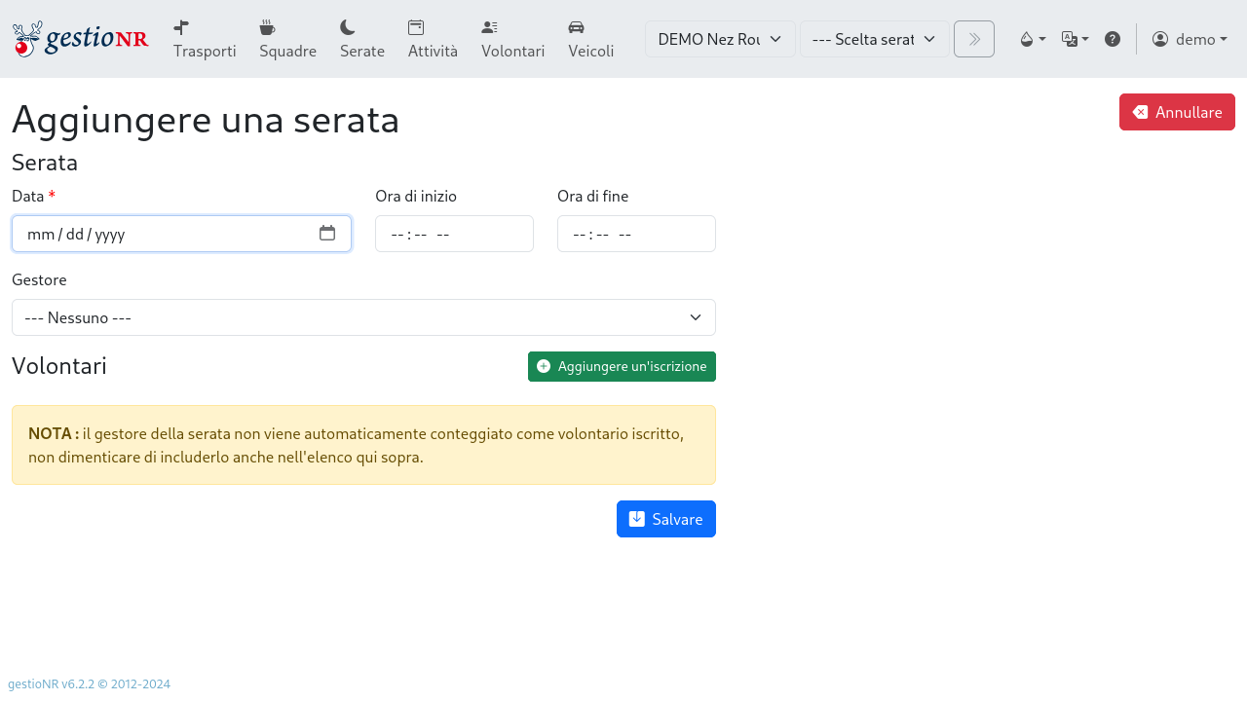This screenshot has height=701, width=1247.
Task: Open the demo user account menu
Action: coord(1189,39)
